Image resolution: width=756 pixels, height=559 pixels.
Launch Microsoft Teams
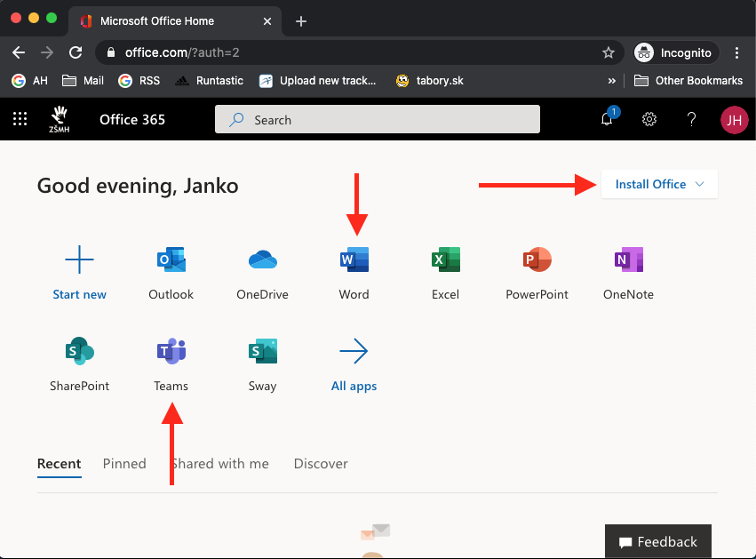[171, 352]
